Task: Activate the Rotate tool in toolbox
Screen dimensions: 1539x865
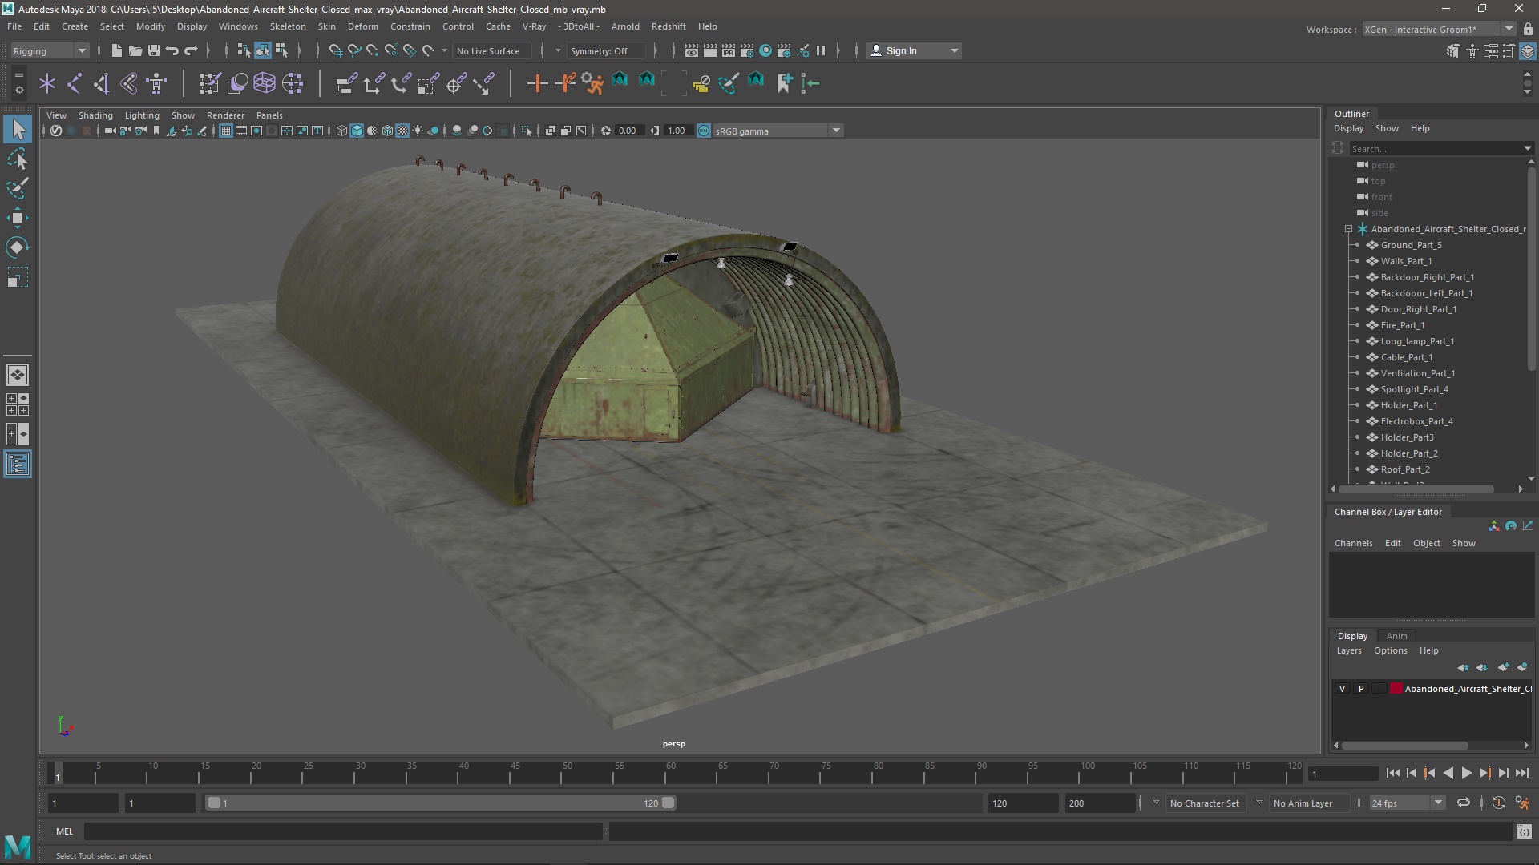Action: pyautogui.click(x=18, y=247)
